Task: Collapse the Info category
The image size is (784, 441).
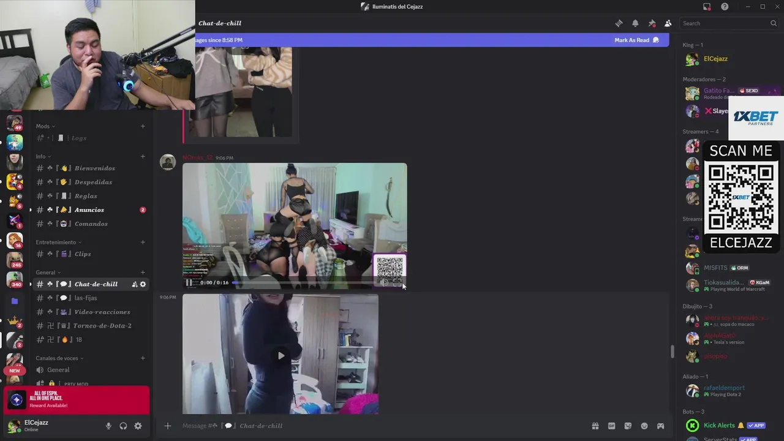Action: click(x=43, y=156)
